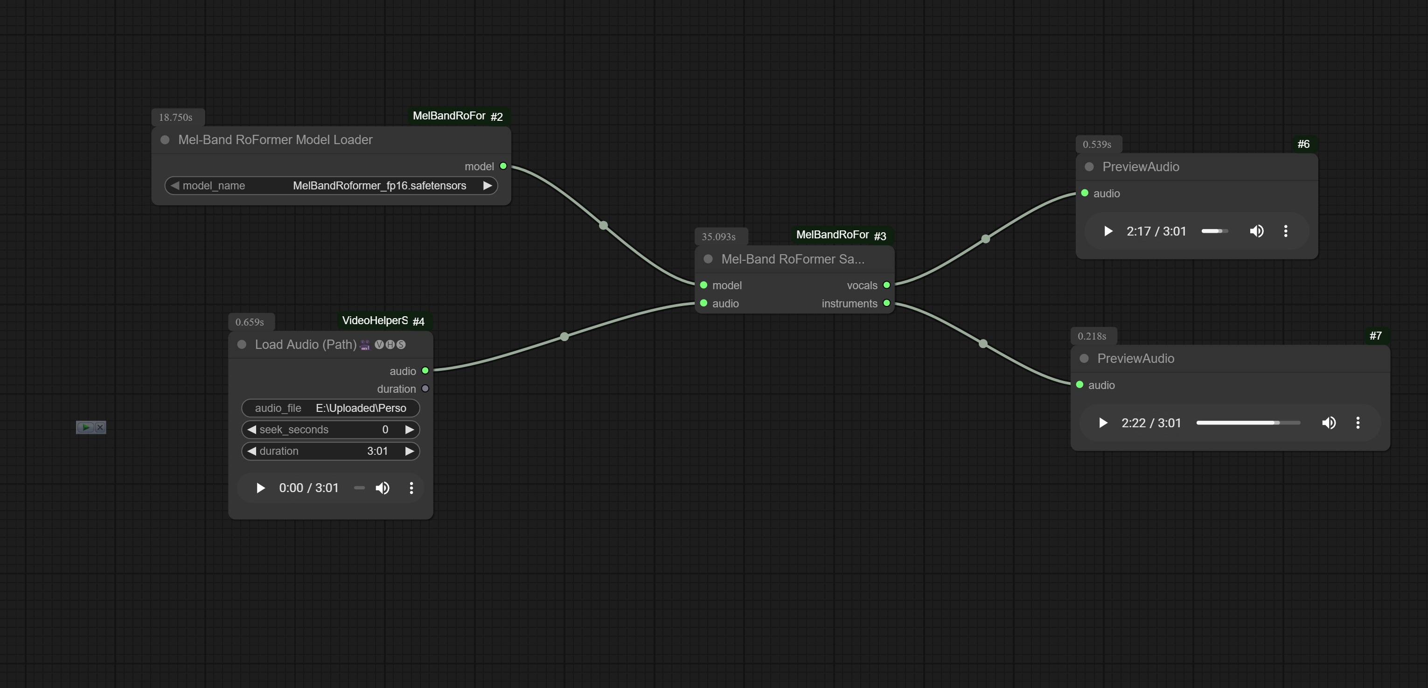Open three-dot menu on PreviewAudio #7
This screenshot has height=688, width=1428.
click(x=1358, y=423)
